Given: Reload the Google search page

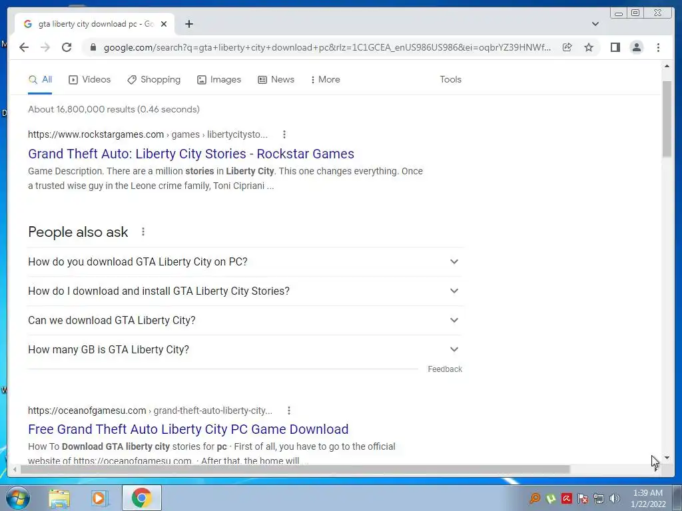Looking at the screenshot, I should click(x=67, y=47).
